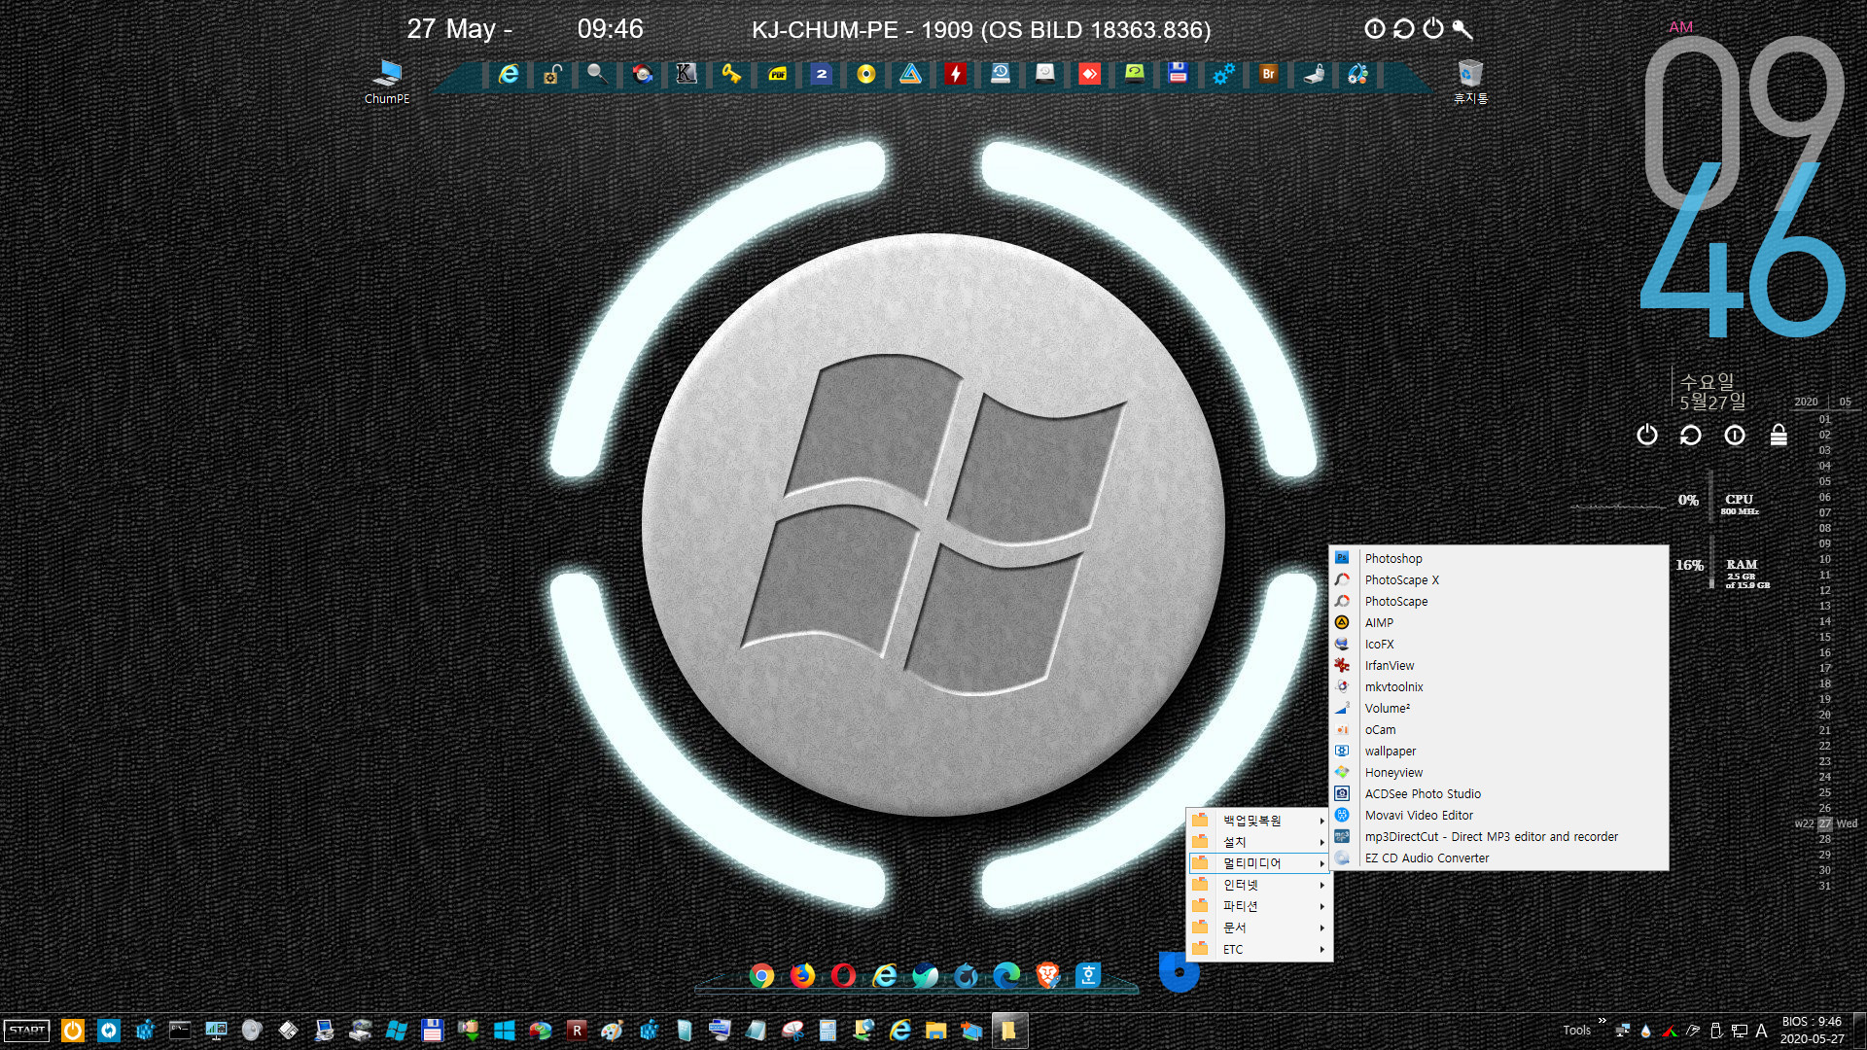Launch Brave browser from the bottom dock
1867x1050 pixels.
click(1047, 975)
